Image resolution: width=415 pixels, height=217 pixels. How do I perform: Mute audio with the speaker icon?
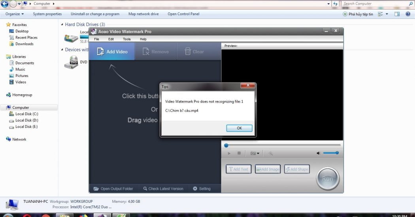point(319,153)
